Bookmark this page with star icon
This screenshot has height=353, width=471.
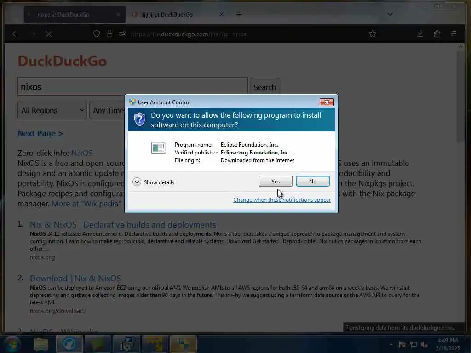coord(373,34)
